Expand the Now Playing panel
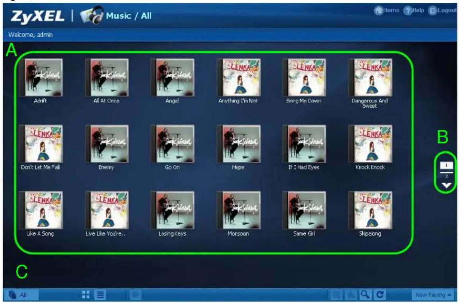 point(433,295)
